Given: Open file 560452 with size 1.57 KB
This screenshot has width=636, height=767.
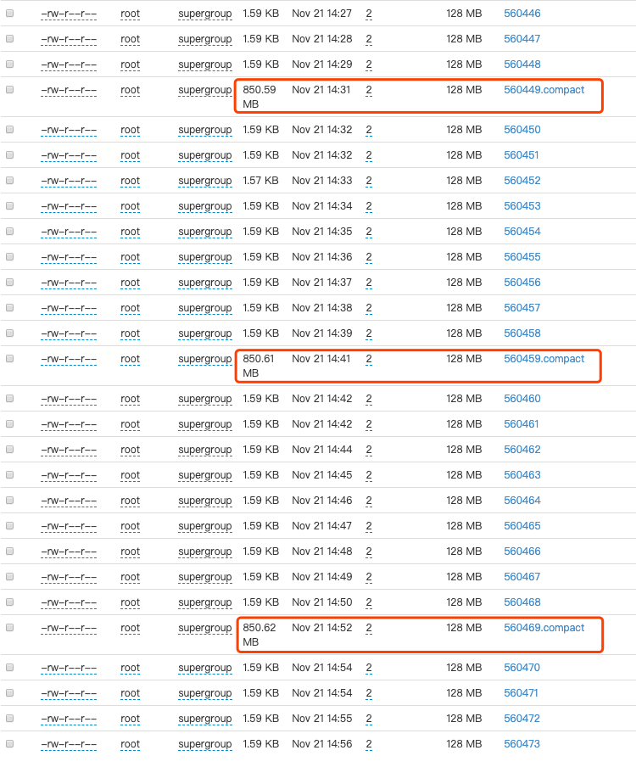Looking at the screenshot, I should point(522,180).
